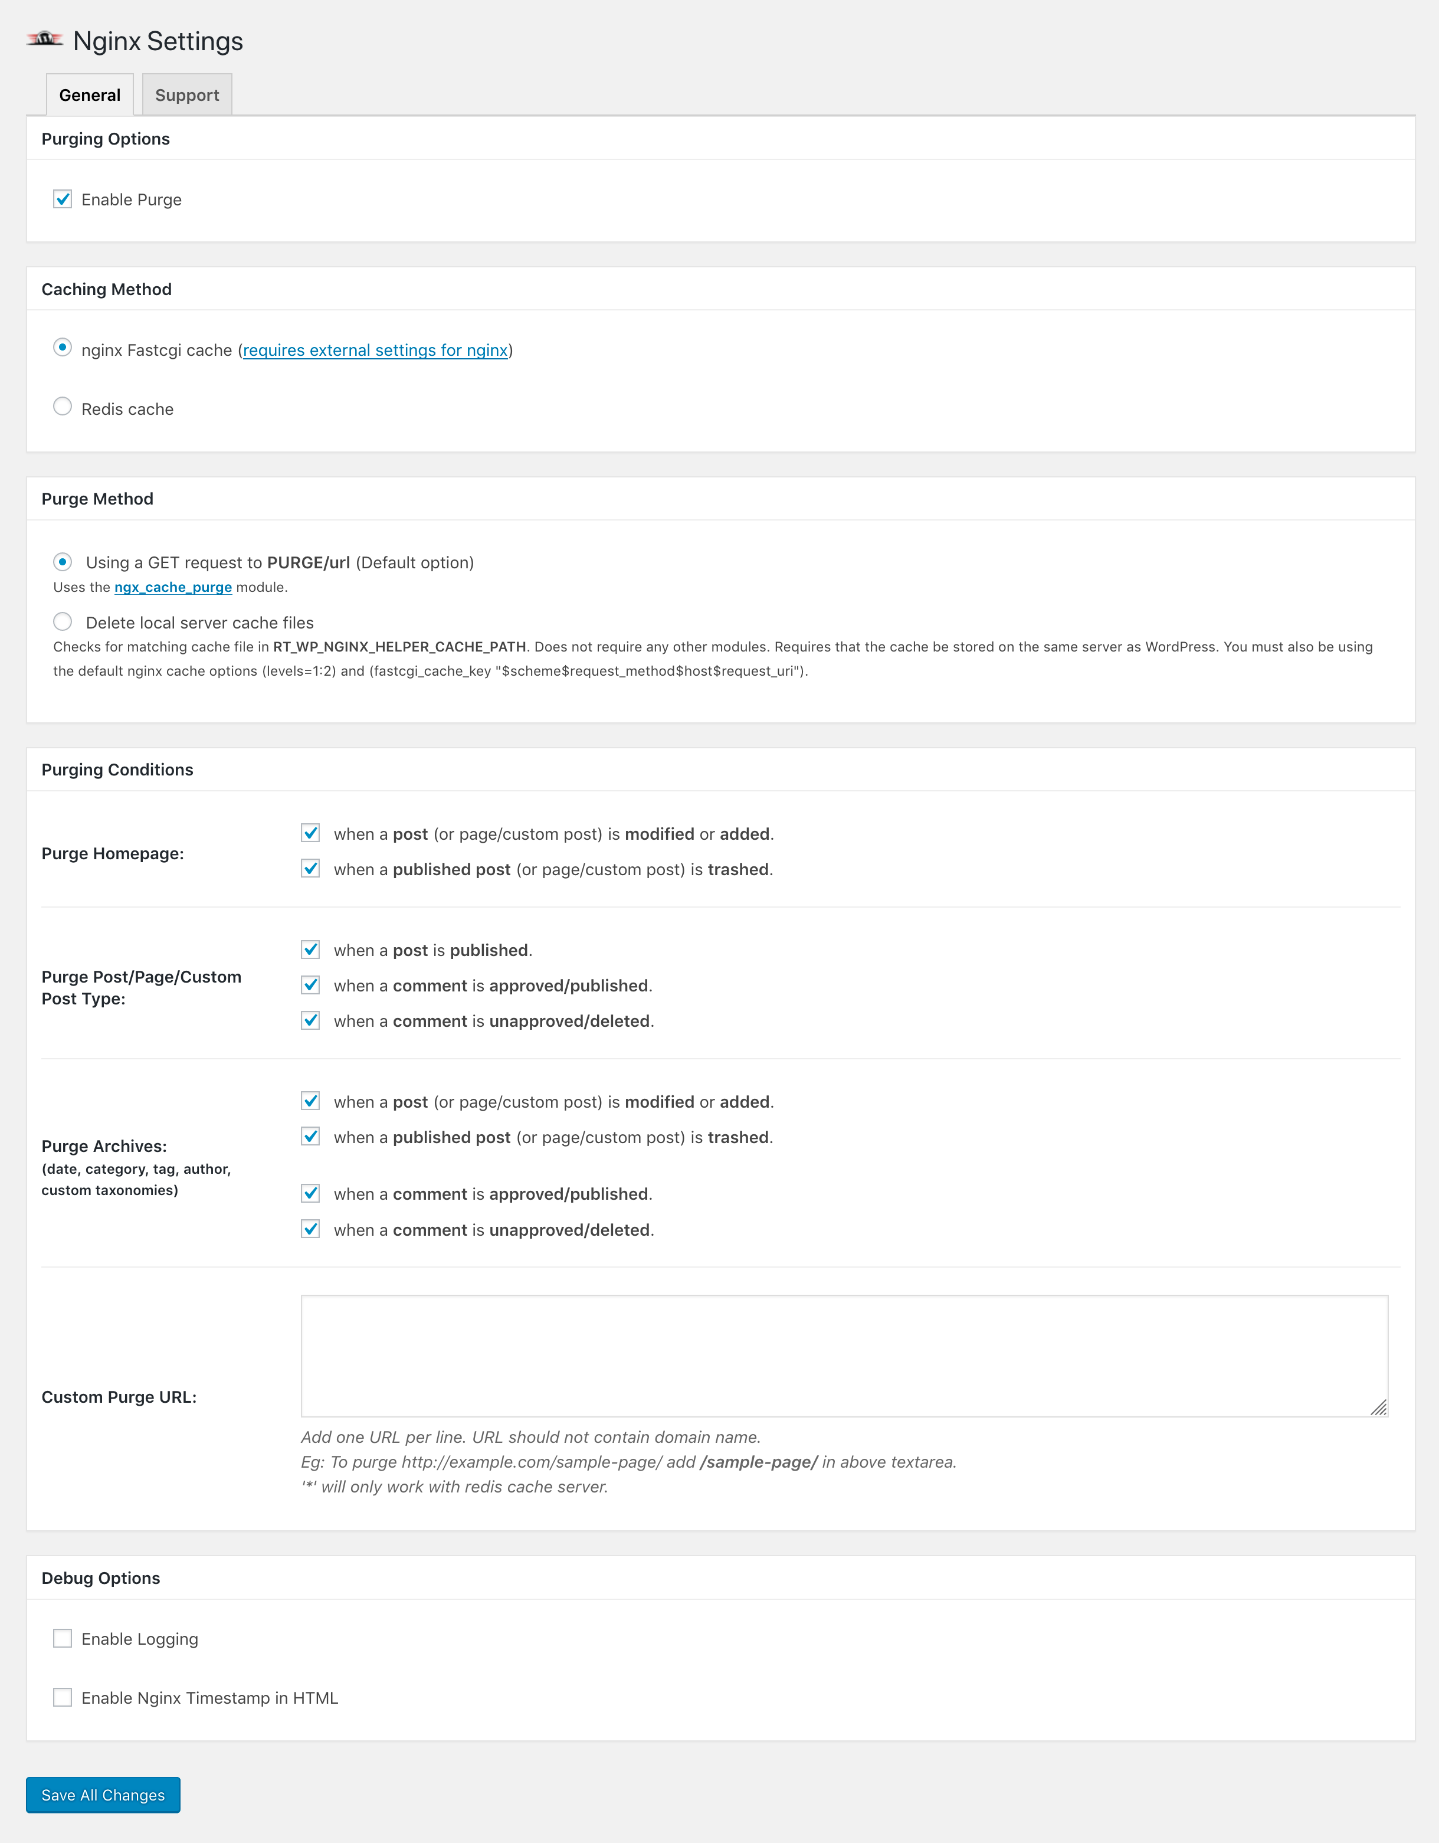Click the Nginx logo icon beside title
The image size is (1439, 1843).
pyautogui.click(x=45, y=39)
